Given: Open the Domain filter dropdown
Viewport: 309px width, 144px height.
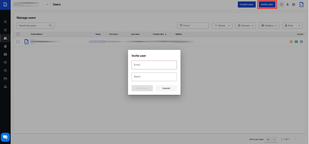Looking at the screenshot, I should point(245,26).
